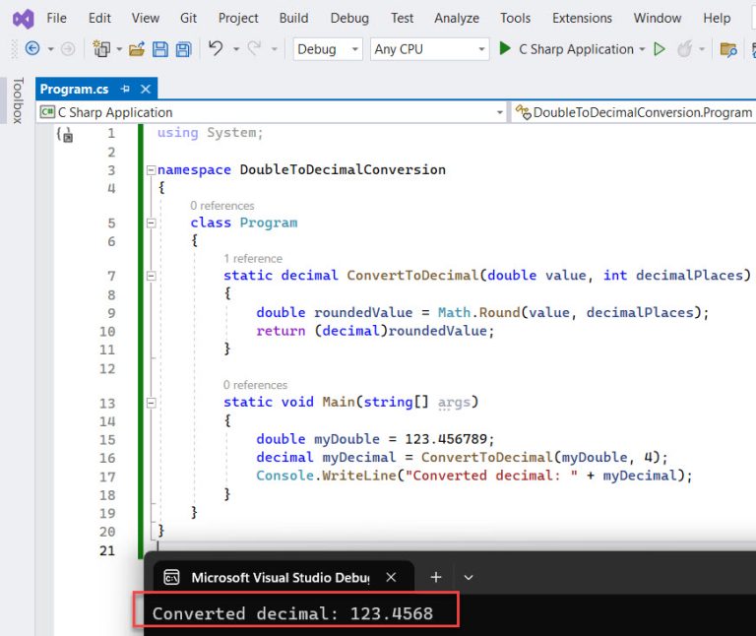Collapse the ConvertToDecimal method block
This screenshot has width=756, height=636.
(x=151, y=276)
